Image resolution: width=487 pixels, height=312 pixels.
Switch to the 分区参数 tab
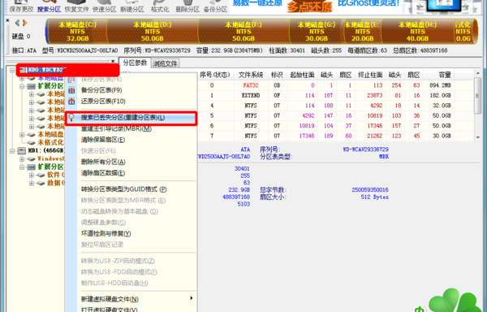135,63
